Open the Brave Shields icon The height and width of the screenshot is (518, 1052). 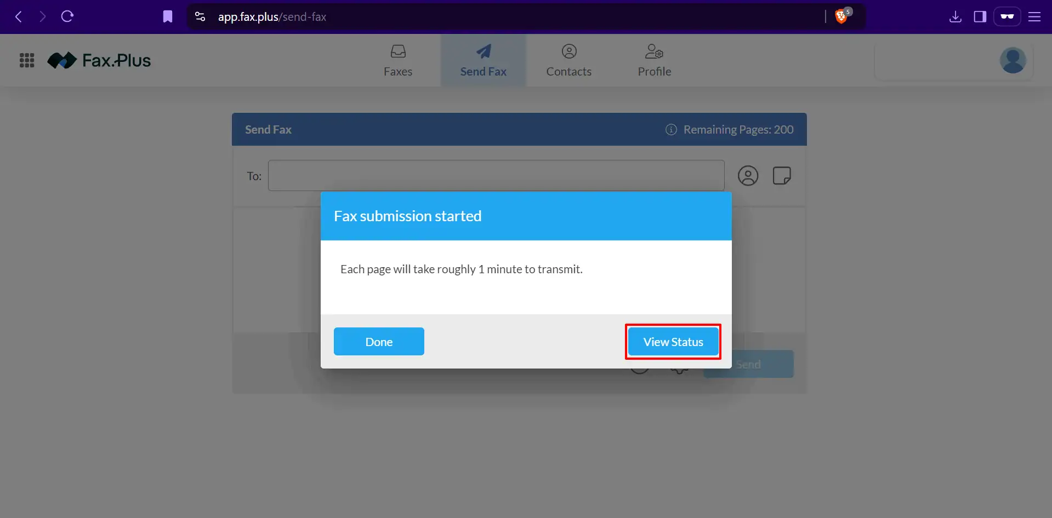[x=841, y=17]
